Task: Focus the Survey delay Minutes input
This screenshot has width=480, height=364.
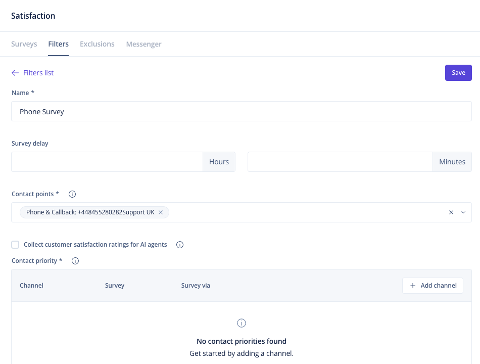Action: pos(340,162)
